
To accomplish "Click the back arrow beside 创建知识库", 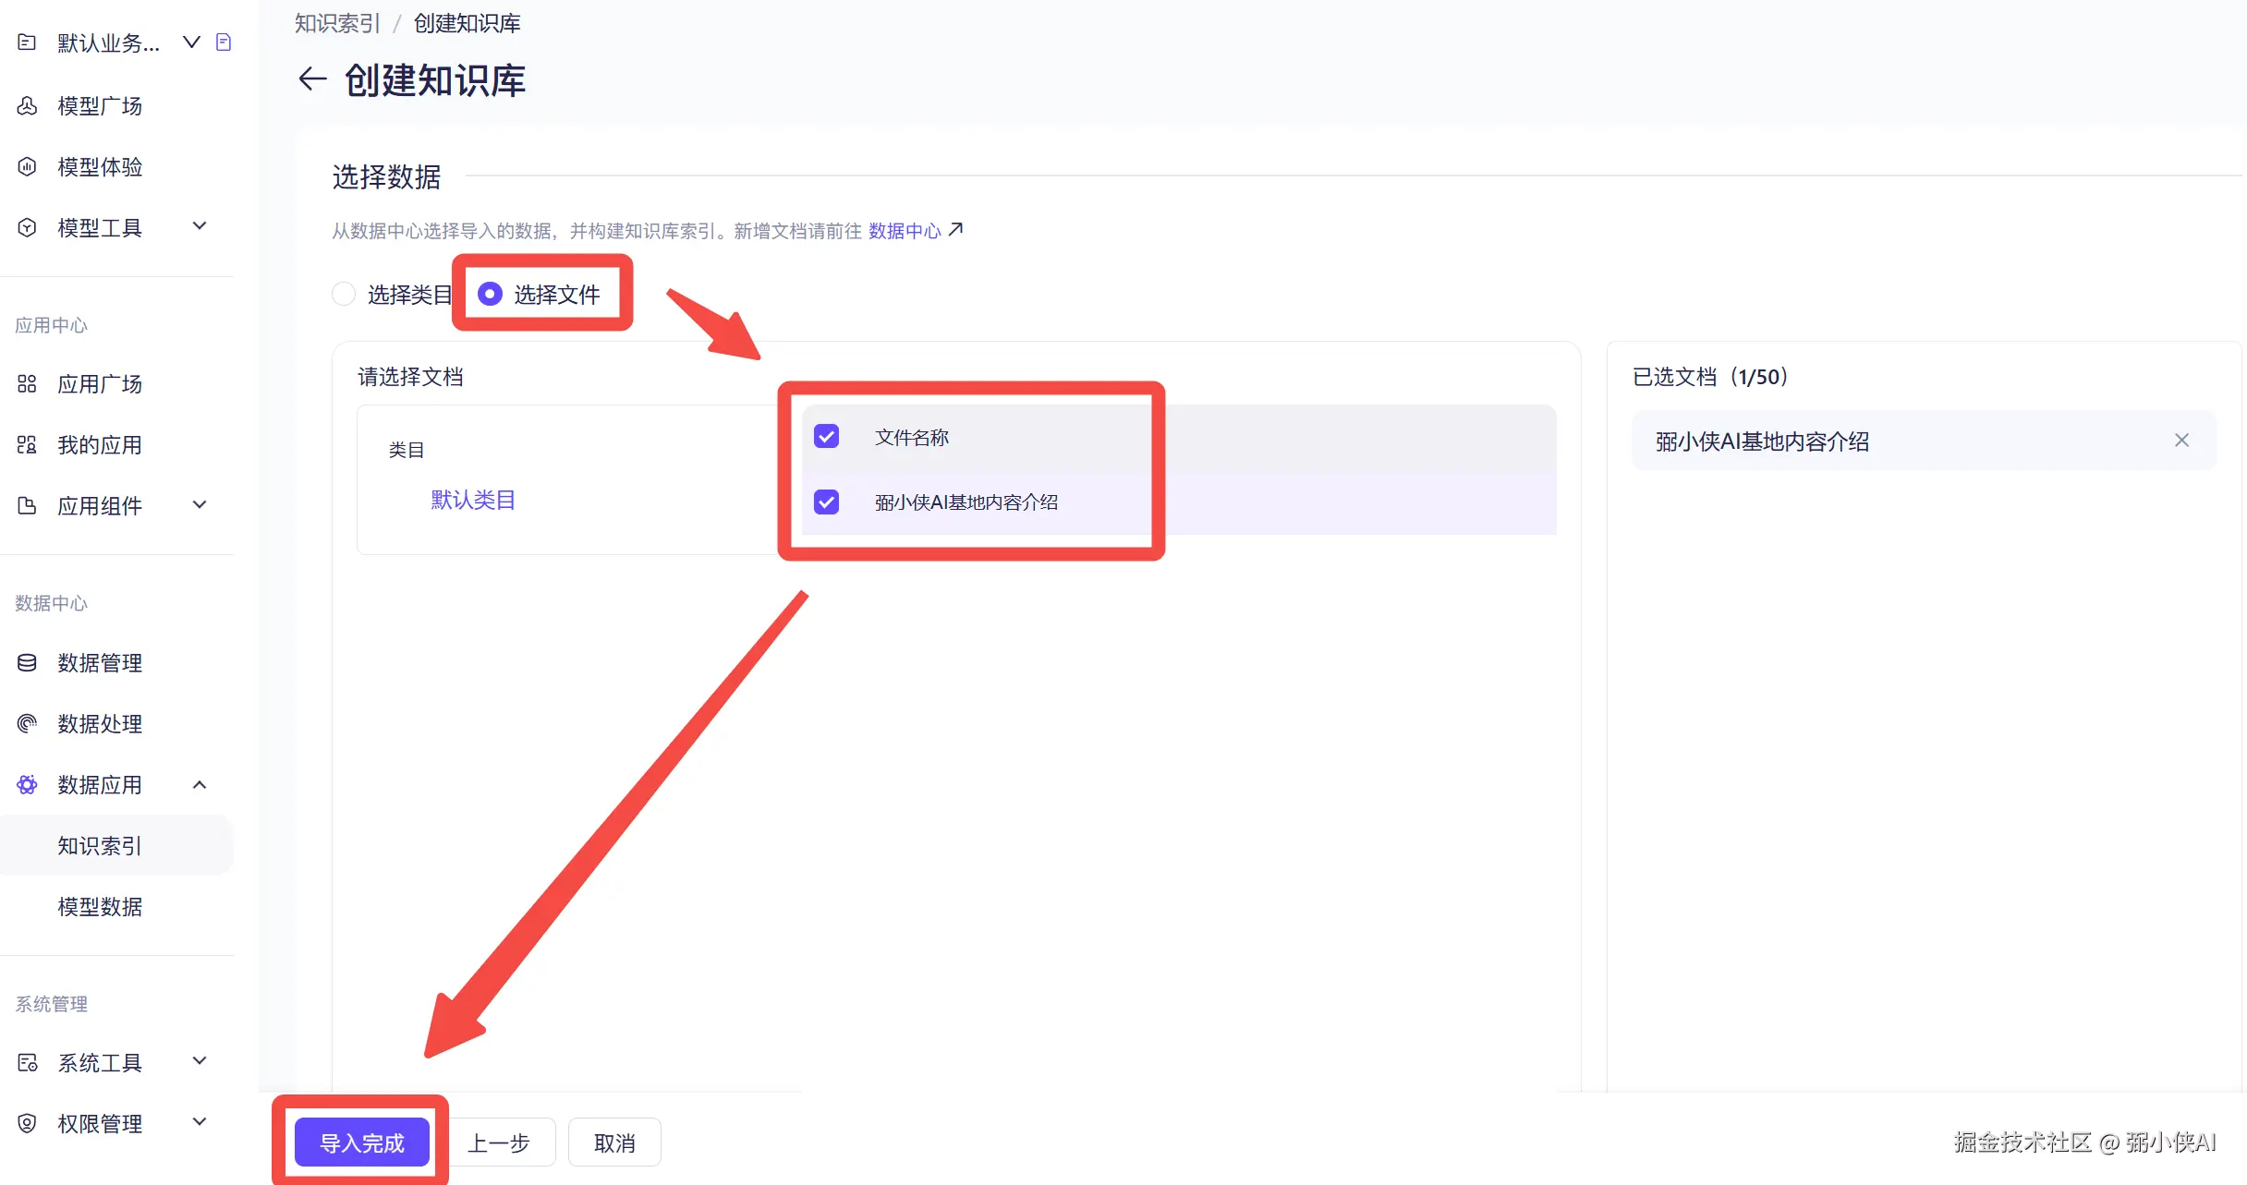I will pos(312,79).
